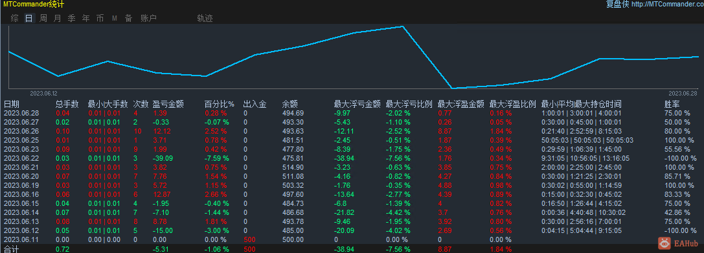Select the 2023.06.20 date cell
The width and height of the screenshot is (704, 253).
tap(21, 176)
